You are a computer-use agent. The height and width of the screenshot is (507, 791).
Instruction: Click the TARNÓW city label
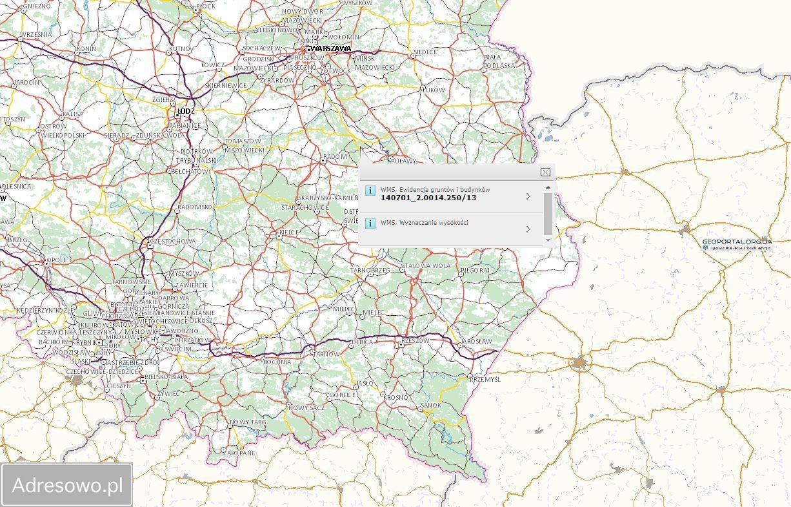325,354
